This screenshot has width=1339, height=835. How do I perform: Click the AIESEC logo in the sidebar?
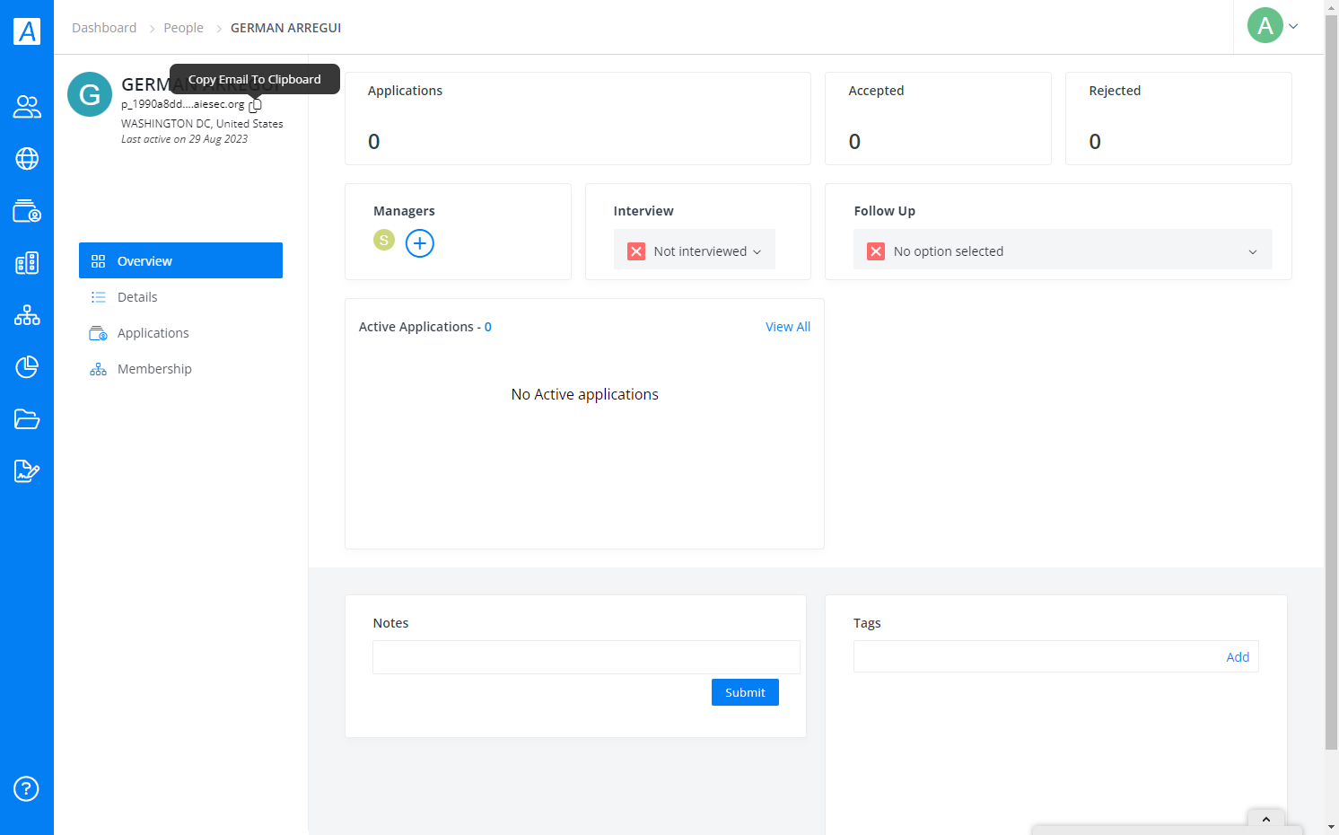pyautogui.click(x=27, y=31)
